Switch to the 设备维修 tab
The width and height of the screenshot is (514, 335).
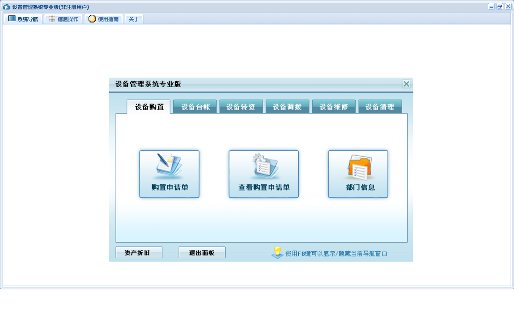[x=334, y=107]
